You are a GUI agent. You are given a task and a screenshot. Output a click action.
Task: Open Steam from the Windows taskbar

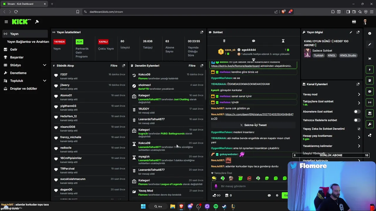pyautogui.click(x=224, y=206)
